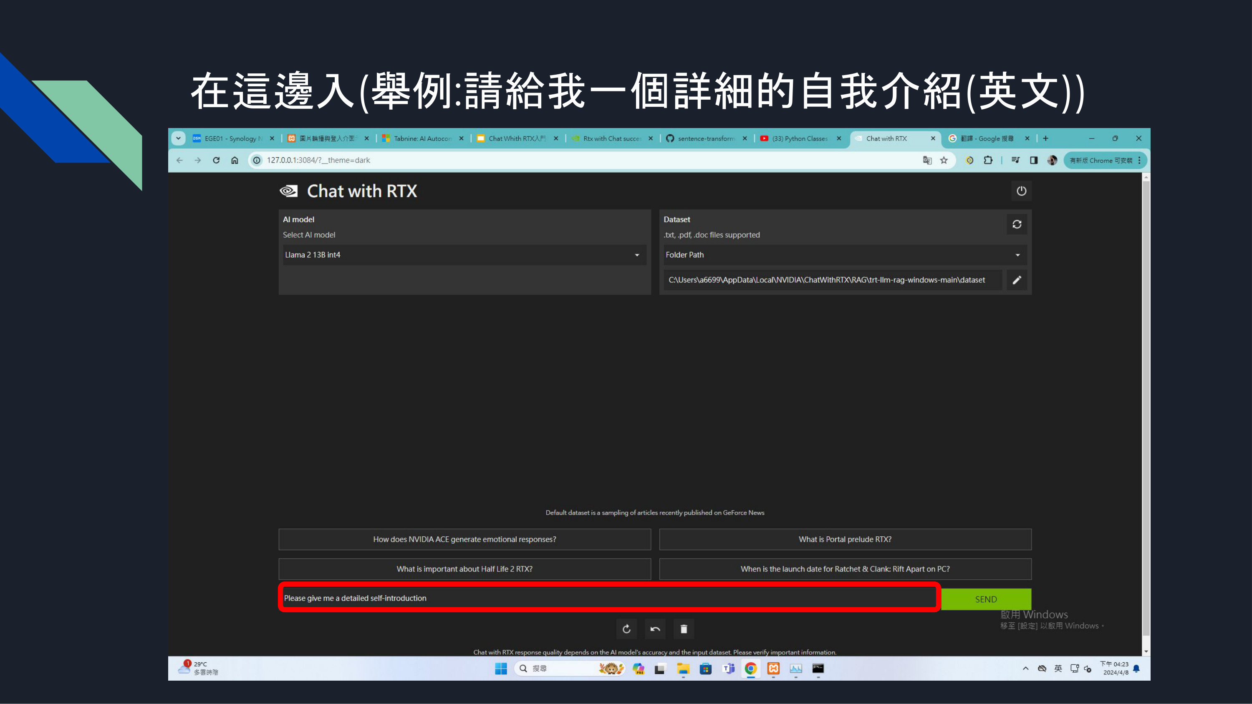Open Microsoft Store from the taskbar
Image resolution: width=1252 pixels, height=704 pixels.
tap(705, 669)
